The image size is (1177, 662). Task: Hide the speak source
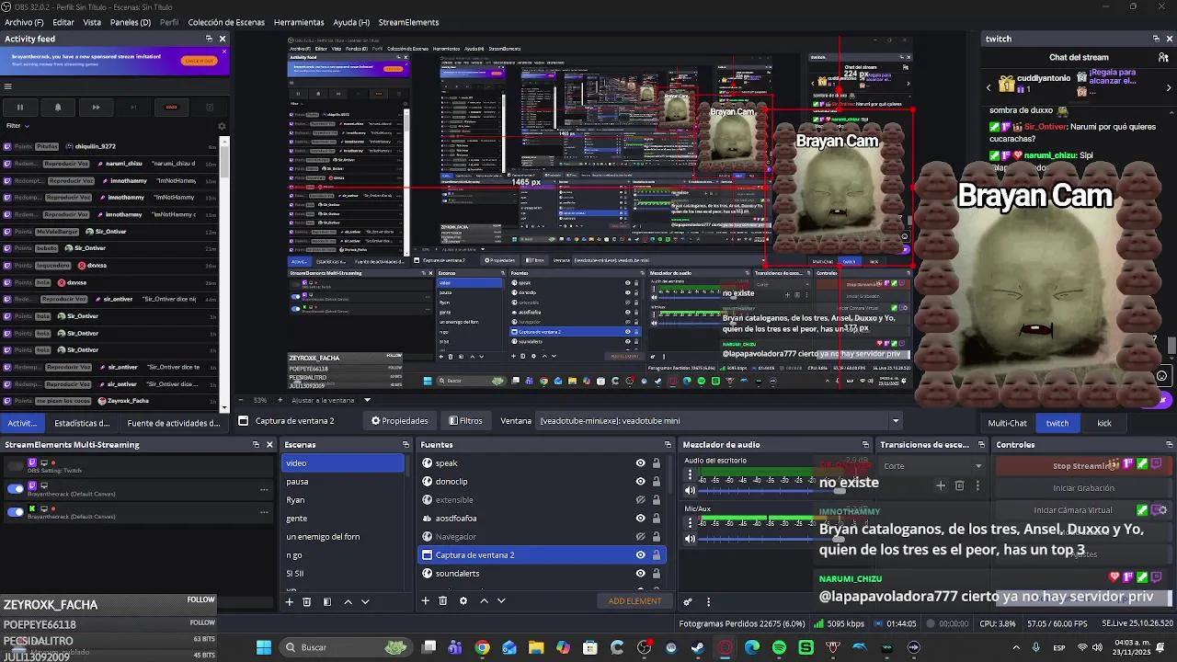point(640,463)
